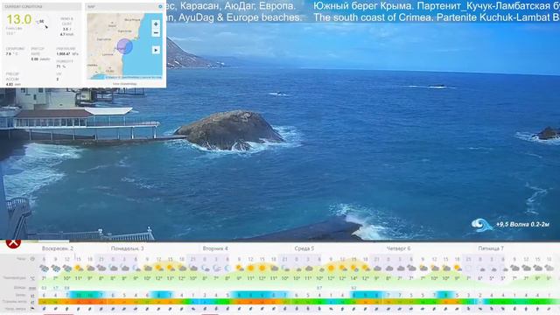Image resolution: width=560 pixels, height=315 pixels.
Task: Click the 14° temperature on Среда 5
Action: coord(353,278)
